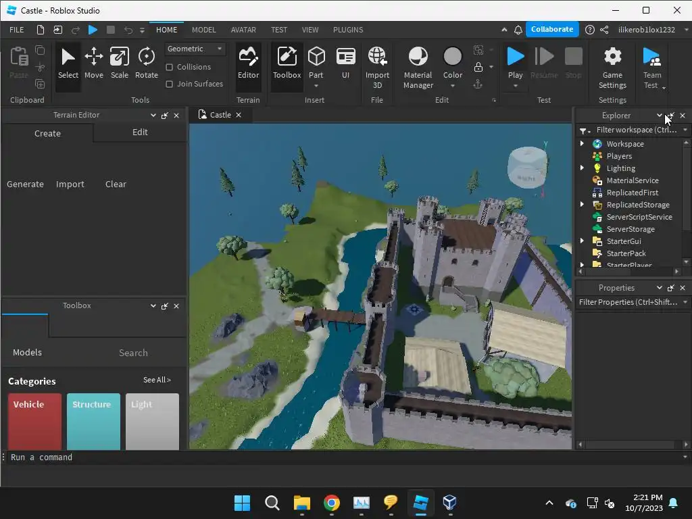Click the share icon near username
692x519 pixels.
(604, 30)
